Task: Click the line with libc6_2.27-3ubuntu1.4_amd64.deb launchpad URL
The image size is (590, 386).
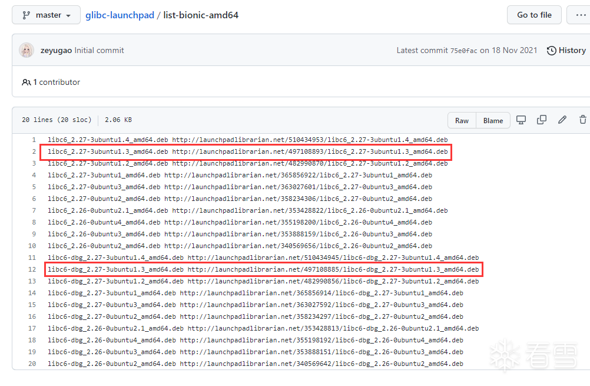Action: (x=247, y=140)
